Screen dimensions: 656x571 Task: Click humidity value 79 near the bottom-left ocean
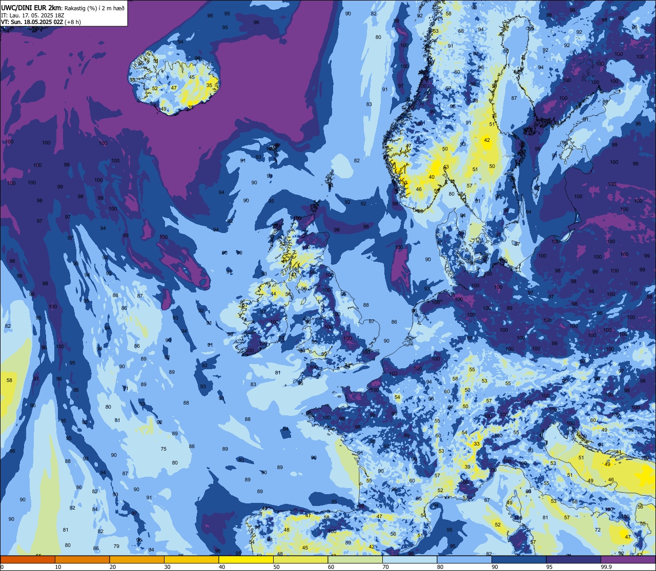pos(116,546)
